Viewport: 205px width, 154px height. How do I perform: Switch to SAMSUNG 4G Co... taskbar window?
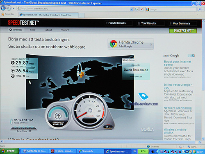pos(35,151)
